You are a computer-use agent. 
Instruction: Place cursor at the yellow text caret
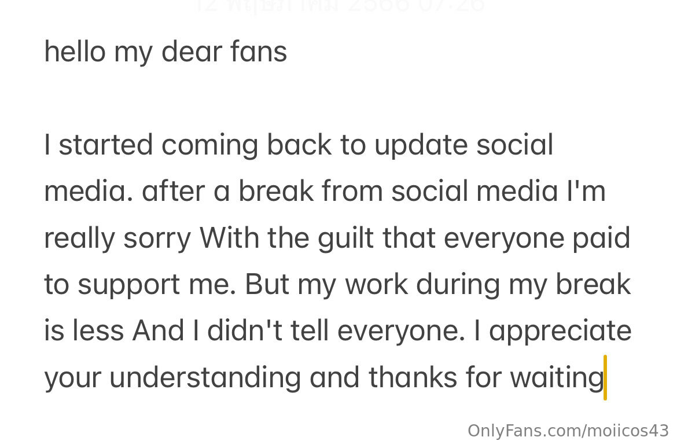pos(605,377)
